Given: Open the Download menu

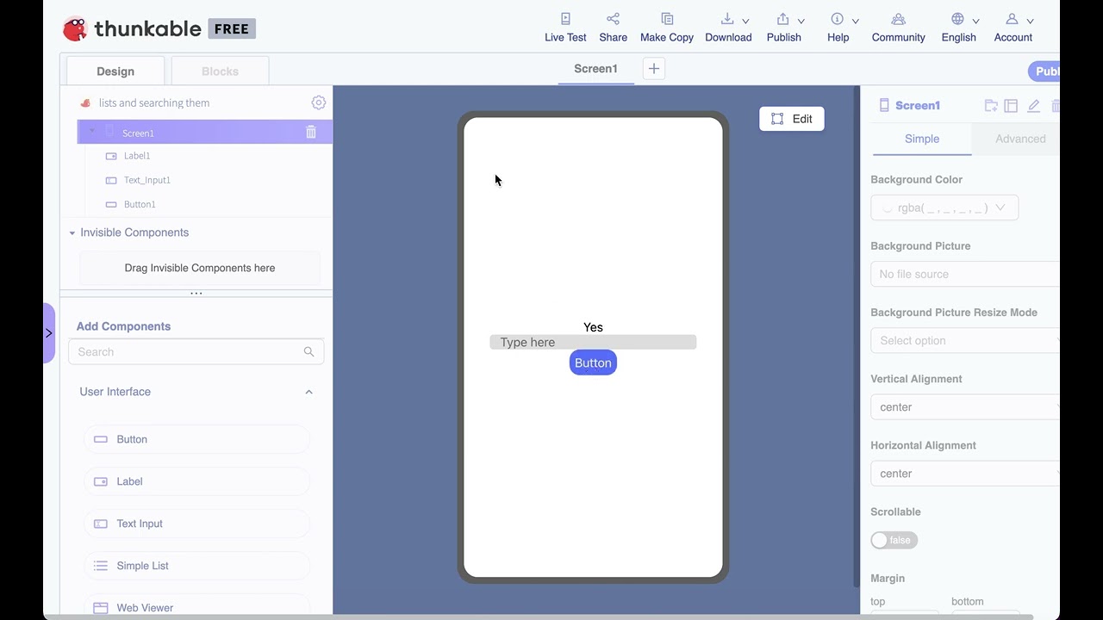Looking at the screenshot, I should 728,28.
